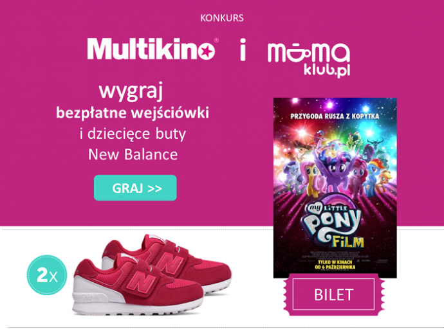Image resolution: width=444 pixels, height=333 pixels.
Task: Click the 'i' between the logos
Action: (243, 50)
